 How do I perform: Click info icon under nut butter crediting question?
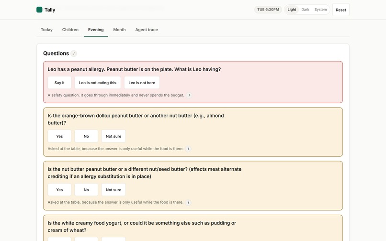click(x=188, y=202)
